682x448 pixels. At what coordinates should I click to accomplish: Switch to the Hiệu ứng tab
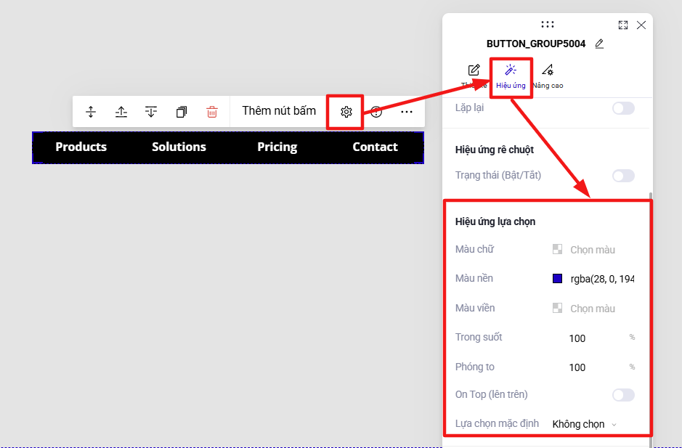click(x=511, y=77)
